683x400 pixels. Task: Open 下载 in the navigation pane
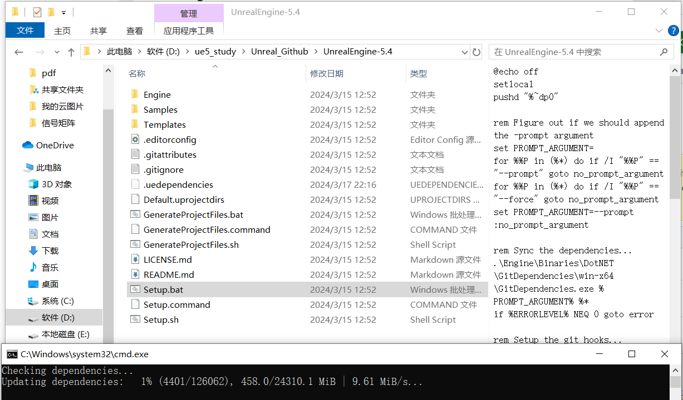[43, 251]
